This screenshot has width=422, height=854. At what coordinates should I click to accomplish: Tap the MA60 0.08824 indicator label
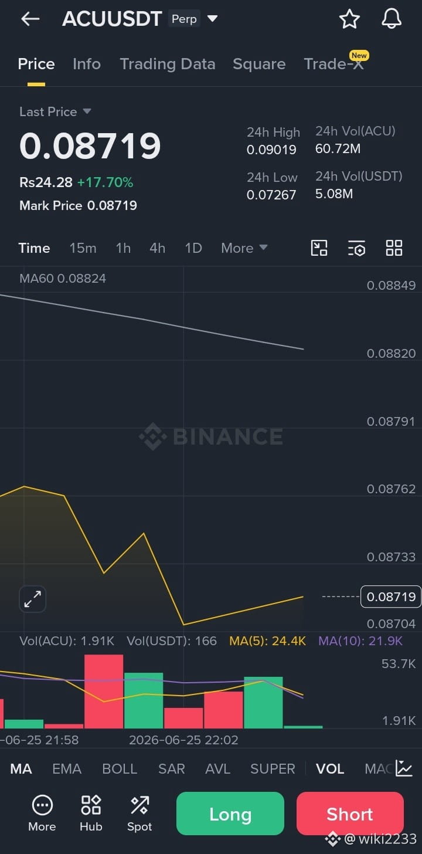pos(63,279)
